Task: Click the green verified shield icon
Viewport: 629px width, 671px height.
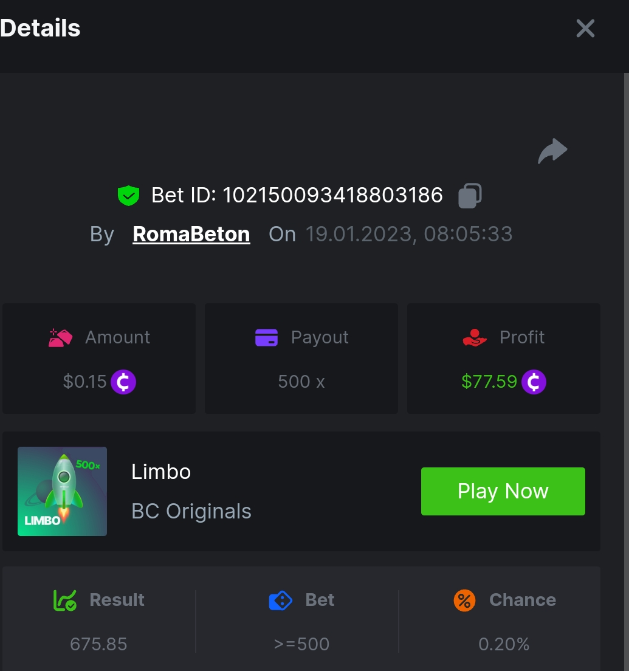Action: (128, 196)
